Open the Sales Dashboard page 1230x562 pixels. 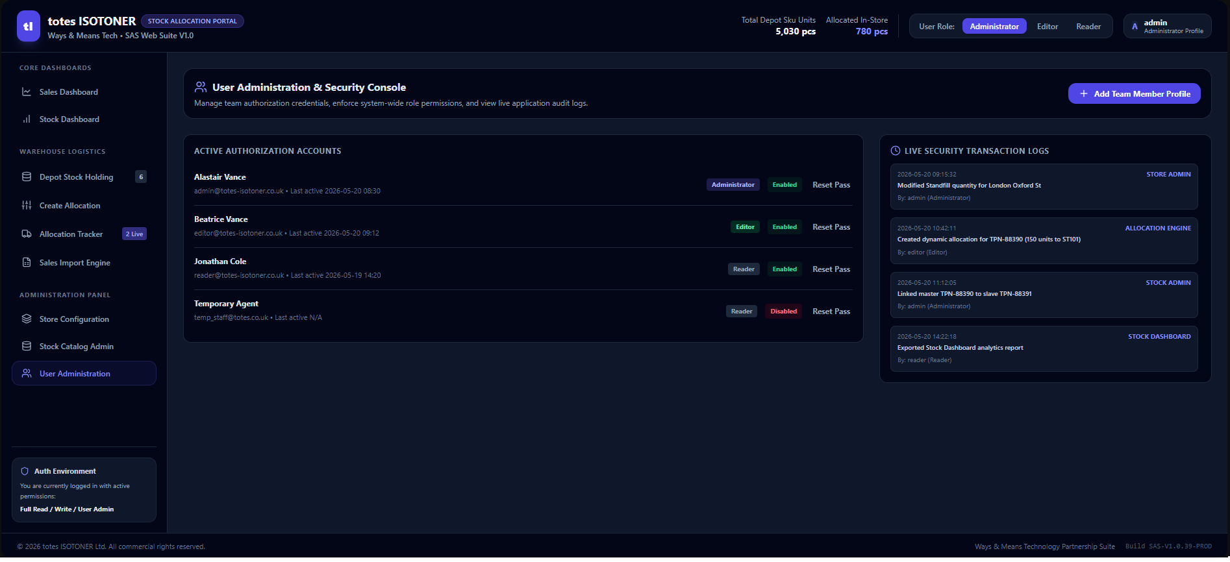[84, 92]
